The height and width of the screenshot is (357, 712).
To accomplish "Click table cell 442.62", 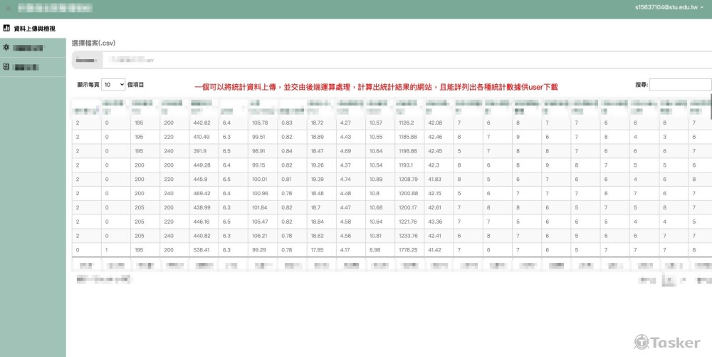I will pos(204,123).
